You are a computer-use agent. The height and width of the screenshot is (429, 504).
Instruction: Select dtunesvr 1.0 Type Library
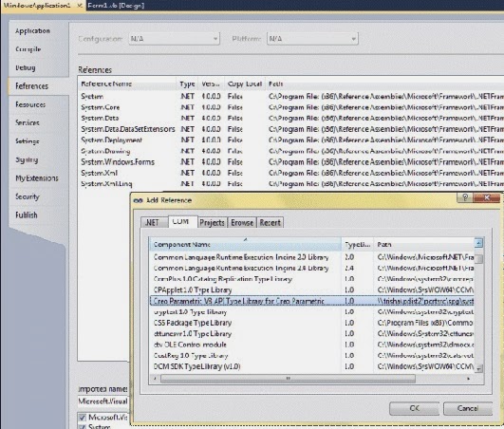pyautogui.click(x=311, y=334)
